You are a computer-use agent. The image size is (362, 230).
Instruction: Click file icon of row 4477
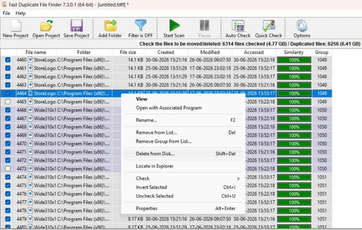[30, 202]
